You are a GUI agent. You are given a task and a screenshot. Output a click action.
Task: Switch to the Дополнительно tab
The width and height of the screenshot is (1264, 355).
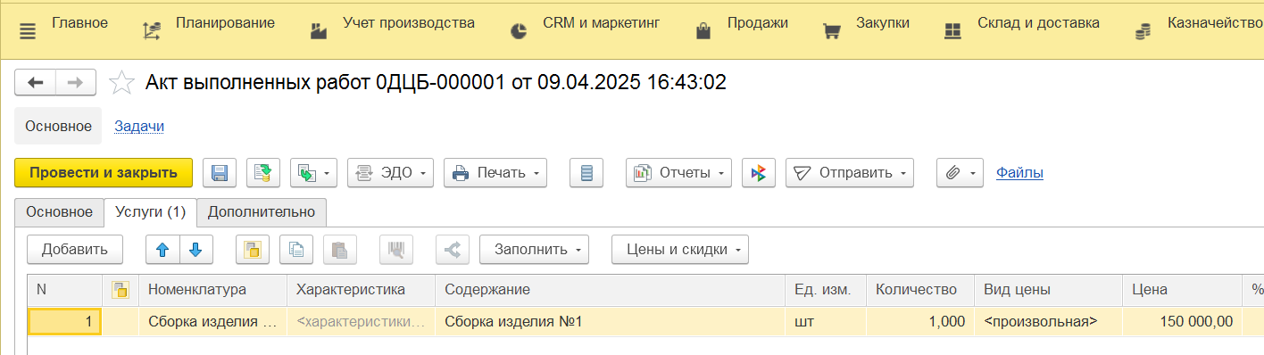(x=262, y=212)
